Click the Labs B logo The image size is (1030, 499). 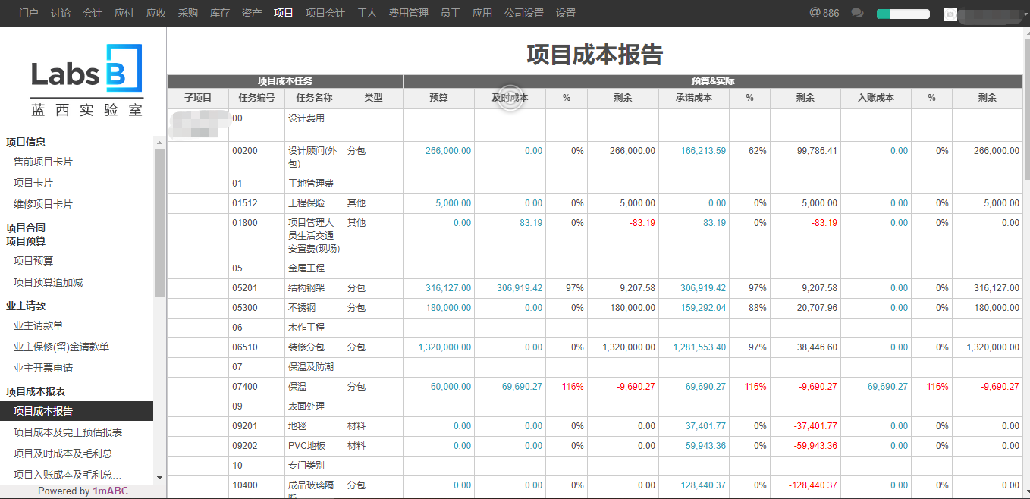tap(86, 80)
